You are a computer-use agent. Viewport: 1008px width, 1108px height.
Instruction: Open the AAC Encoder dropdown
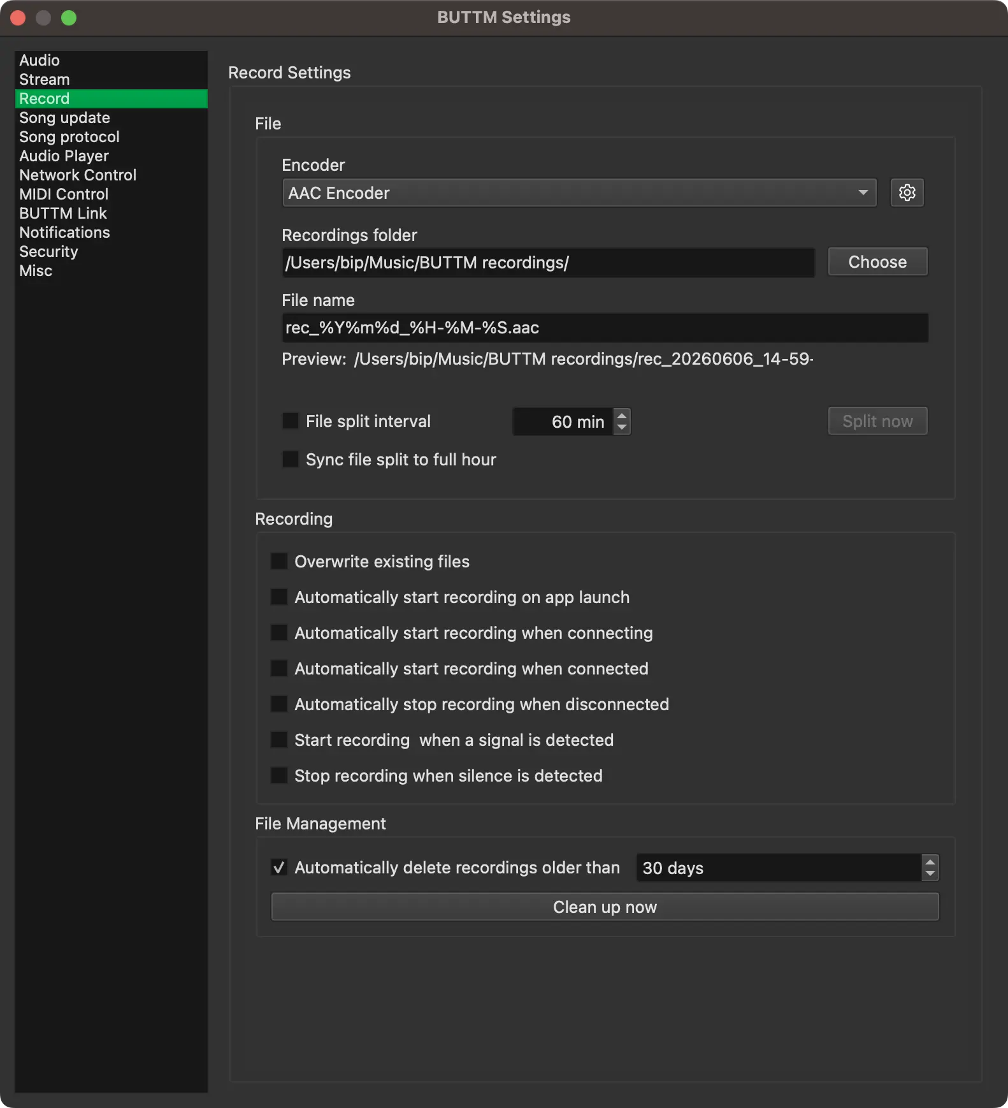(x=579, y=193)
